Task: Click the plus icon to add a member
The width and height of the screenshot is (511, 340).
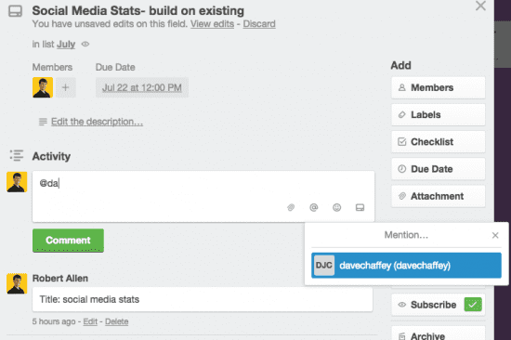Action: click(x=66, y=87)
